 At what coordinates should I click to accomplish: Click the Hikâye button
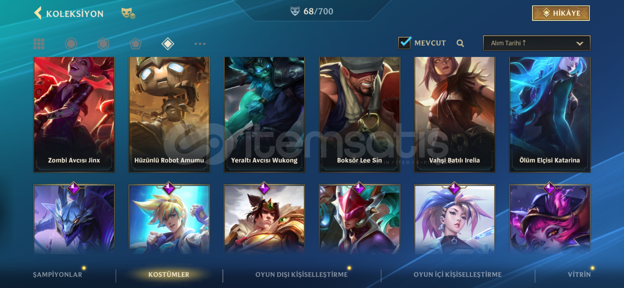click(x=561, y=13)
